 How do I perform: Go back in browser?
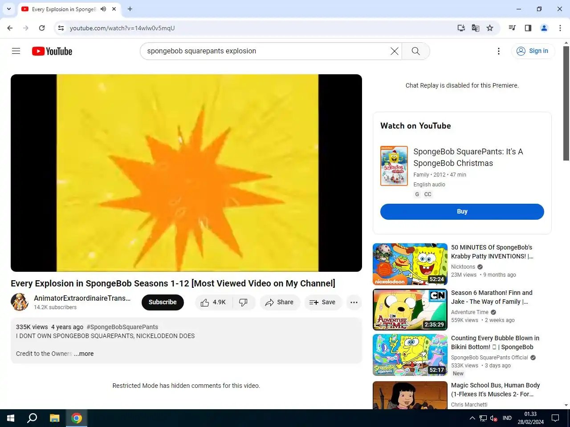tap(10, 28)
